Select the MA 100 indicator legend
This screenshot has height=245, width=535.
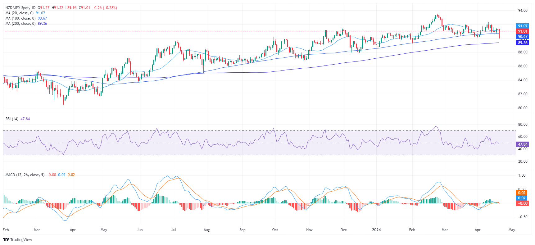[x=20, y=18]
